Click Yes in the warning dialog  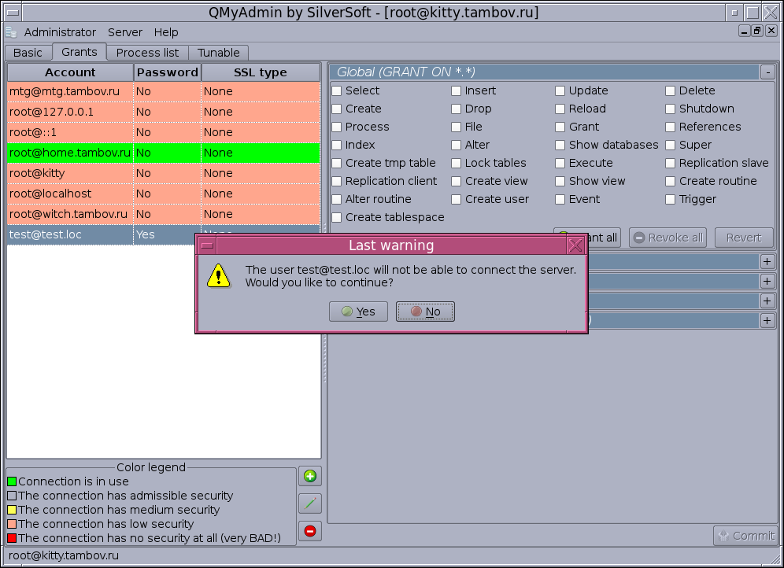coord(358,312)
